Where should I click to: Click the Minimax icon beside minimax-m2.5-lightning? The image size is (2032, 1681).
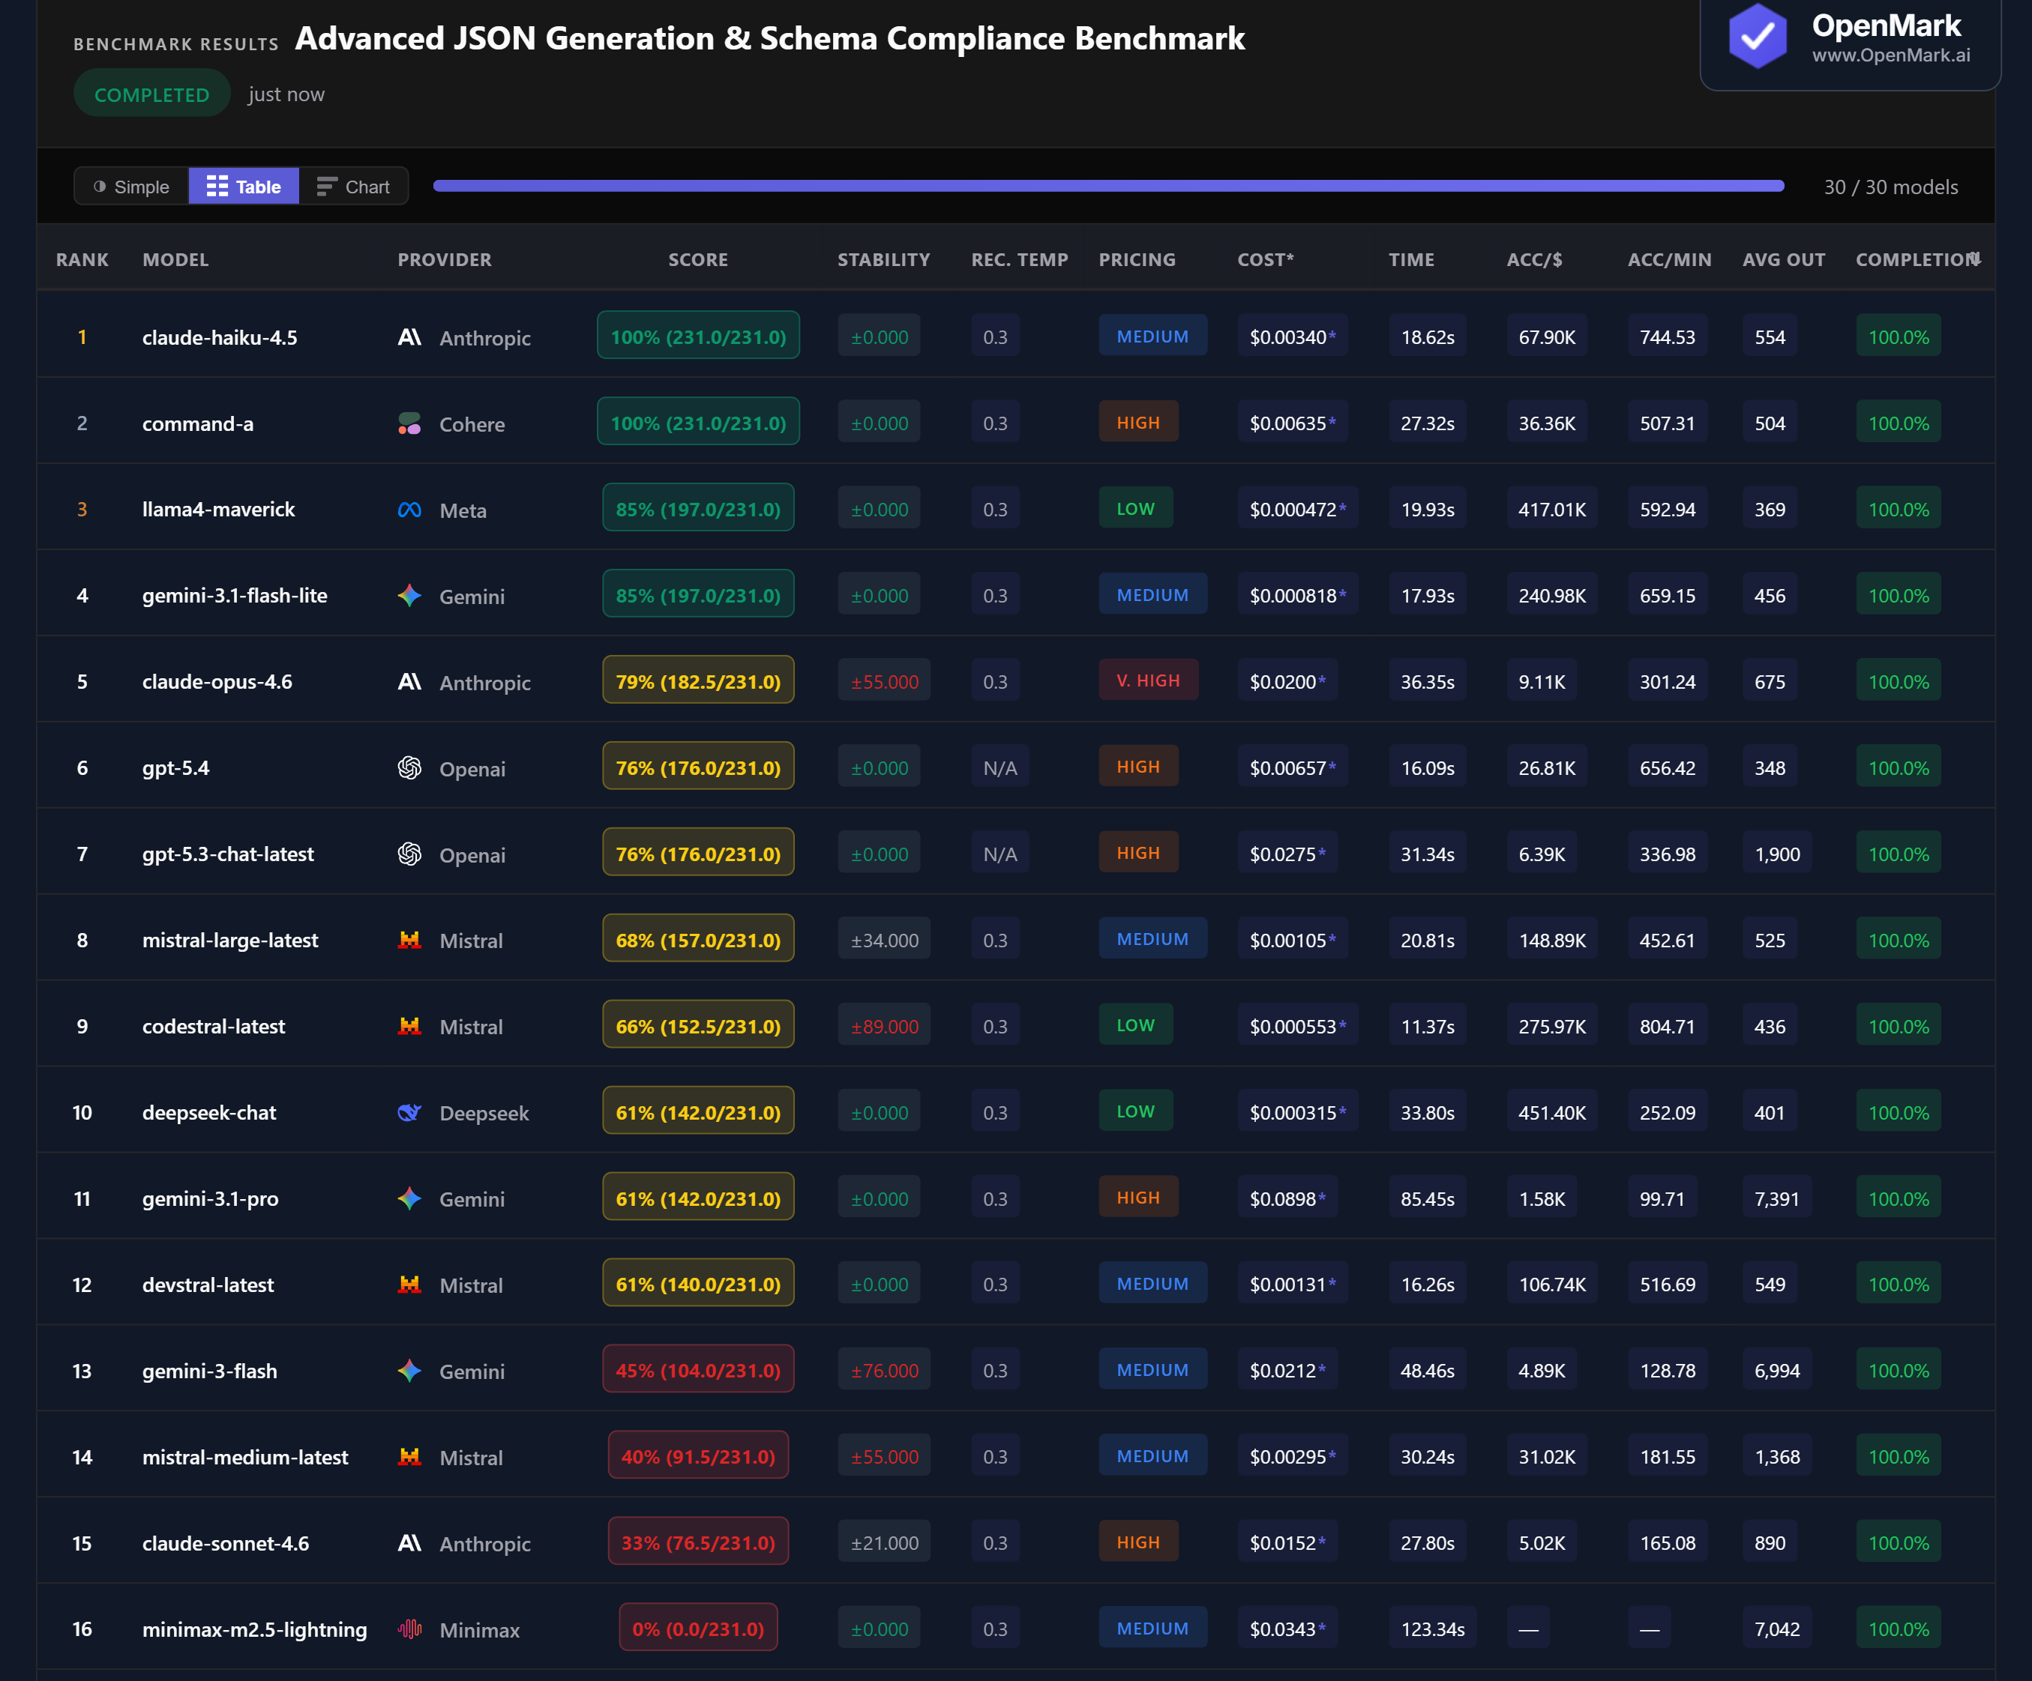click(410, 1630)
